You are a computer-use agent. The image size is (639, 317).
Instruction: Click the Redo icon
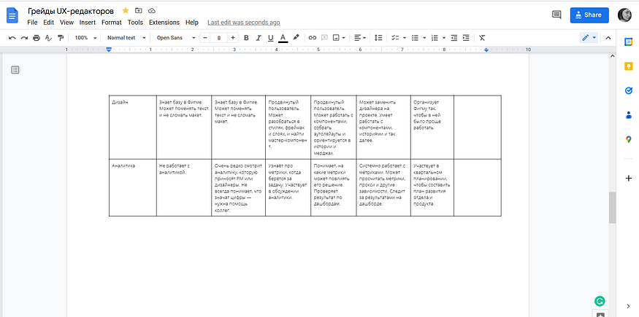tap(24, 38)
